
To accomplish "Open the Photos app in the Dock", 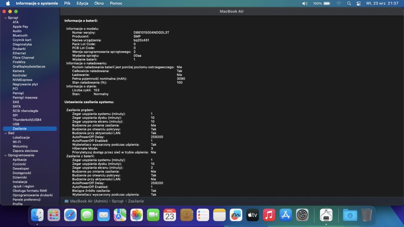I will (137, 215).
